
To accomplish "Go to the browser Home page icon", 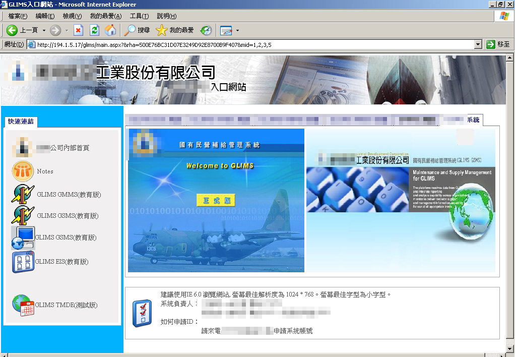I will (x=110, y=30).
